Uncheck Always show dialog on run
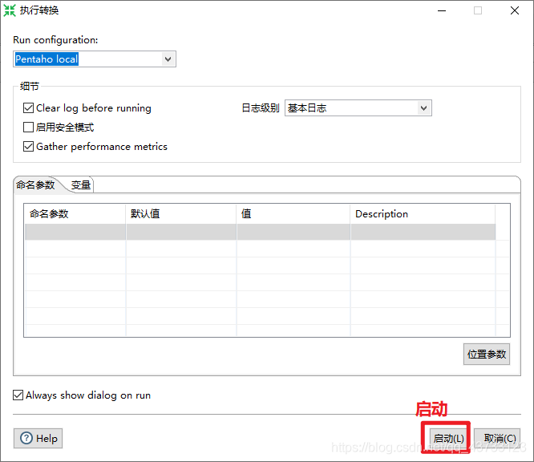The height and width of the screenshot is (462, 534). pos(18,395)
